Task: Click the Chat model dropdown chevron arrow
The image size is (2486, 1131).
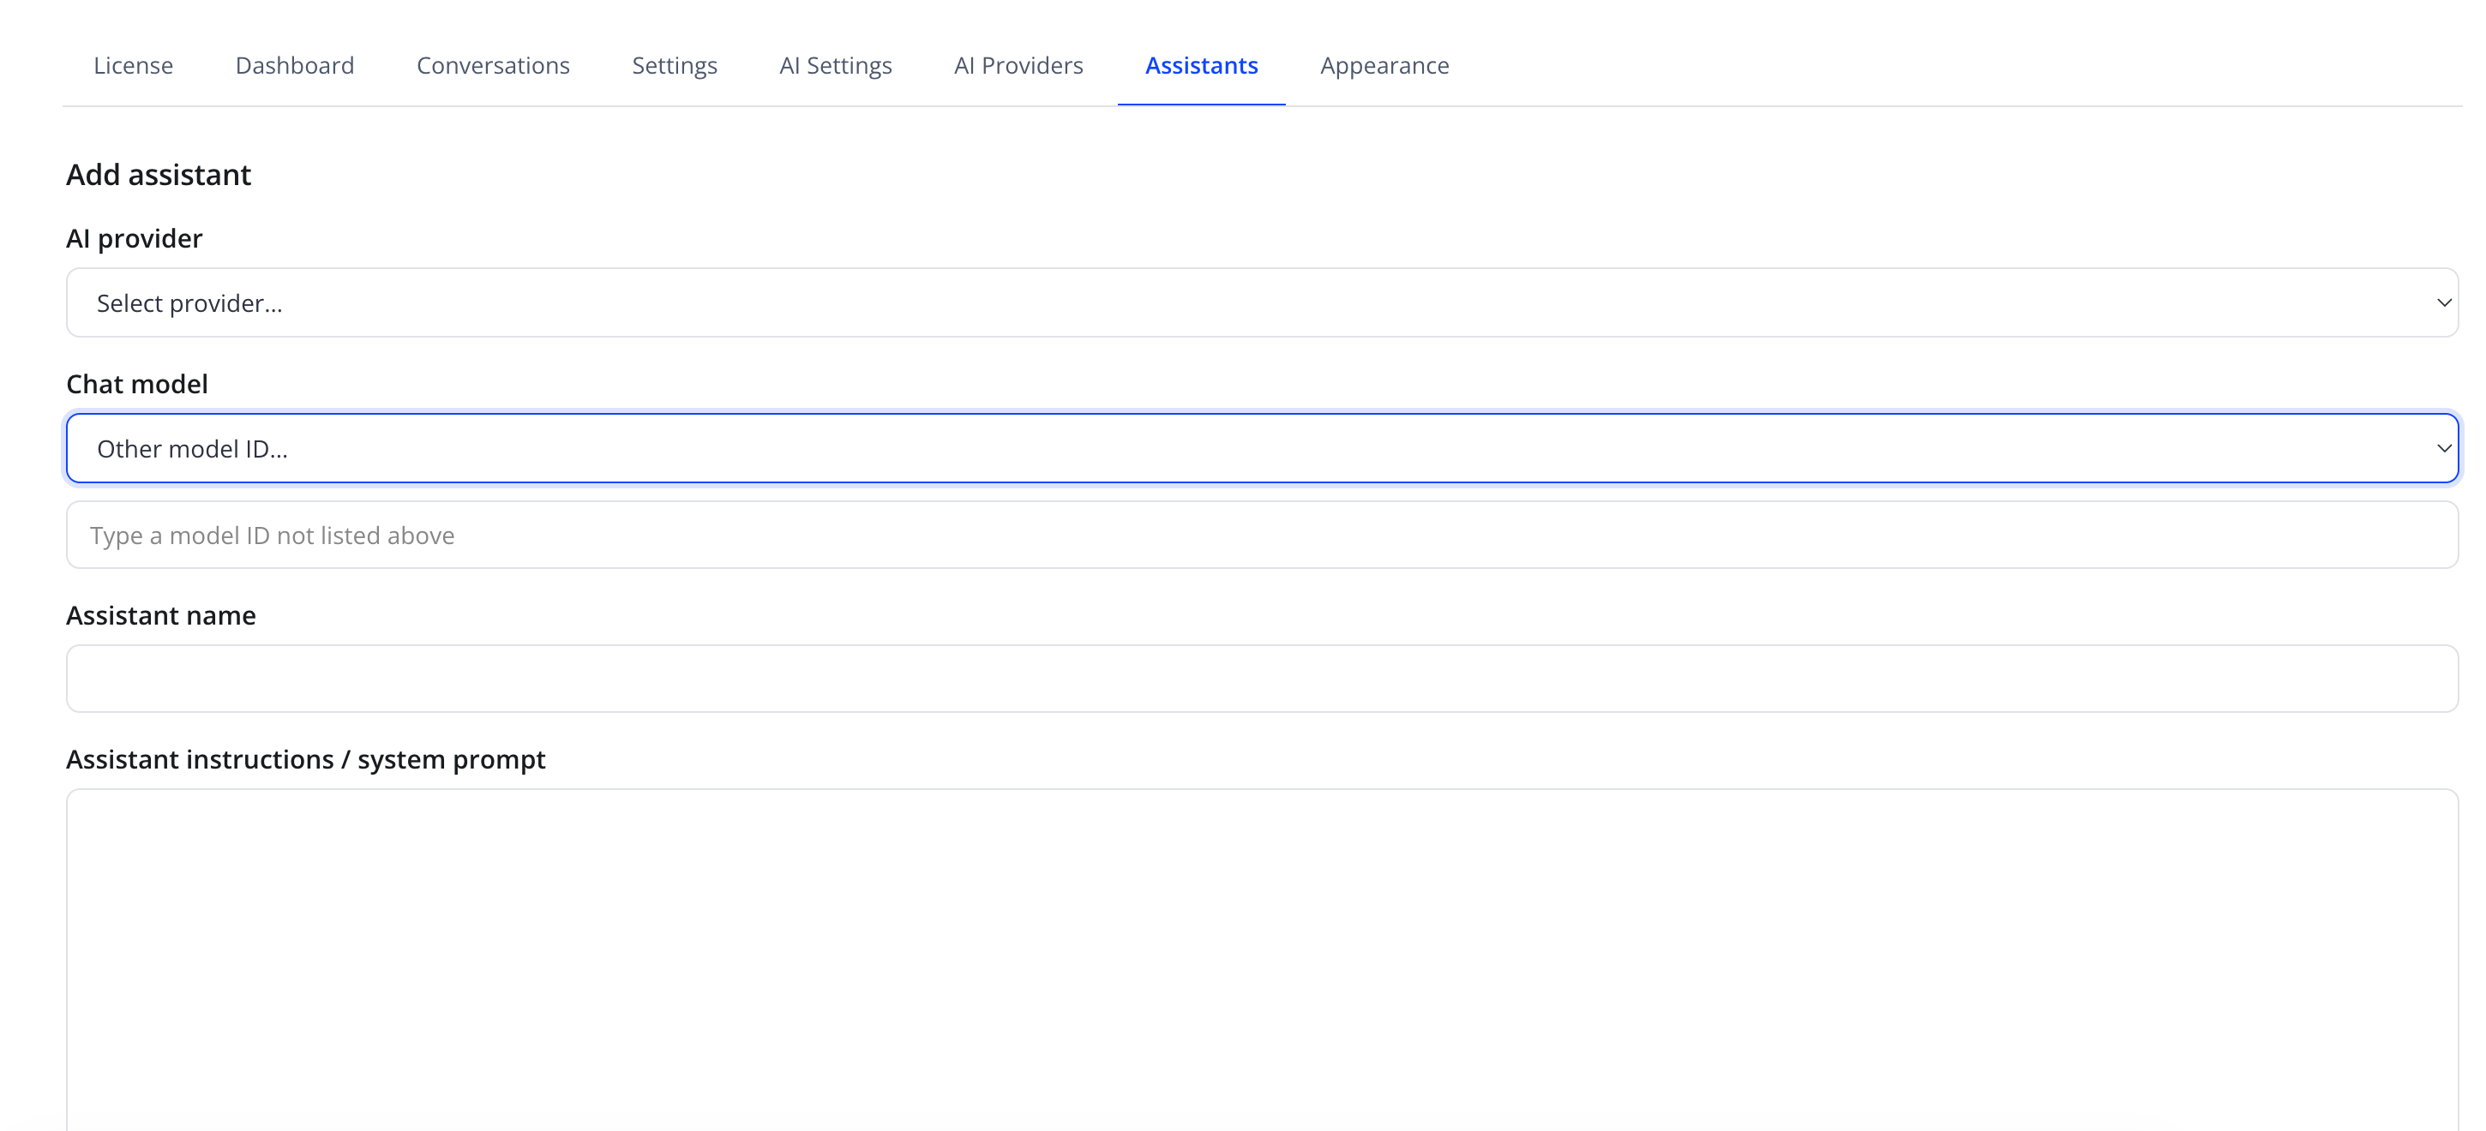Action: tap(2443, 448)
